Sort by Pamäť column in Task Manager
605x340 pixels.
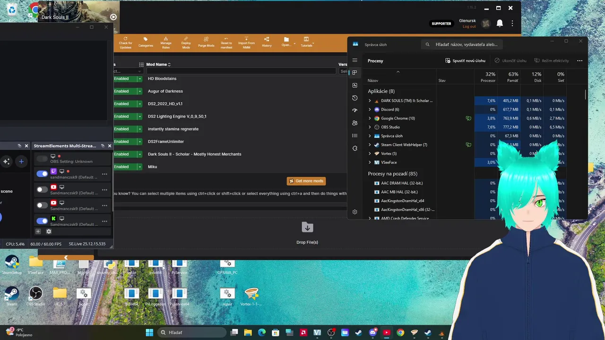click(509, 77)
